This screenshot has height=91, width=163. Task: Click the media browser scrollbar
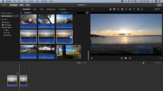pos(88,55)
